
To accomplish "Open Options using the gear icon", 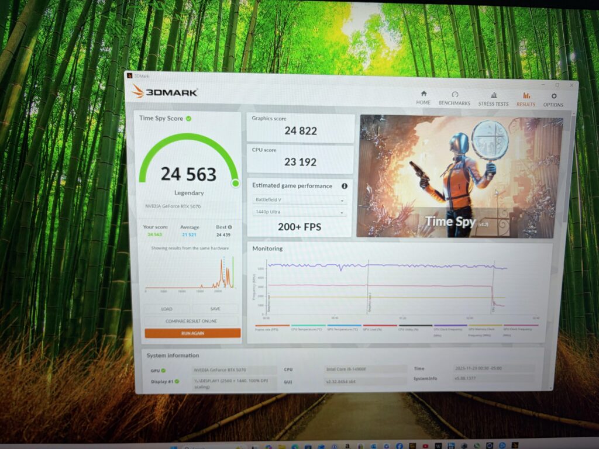I will (553, 96).
